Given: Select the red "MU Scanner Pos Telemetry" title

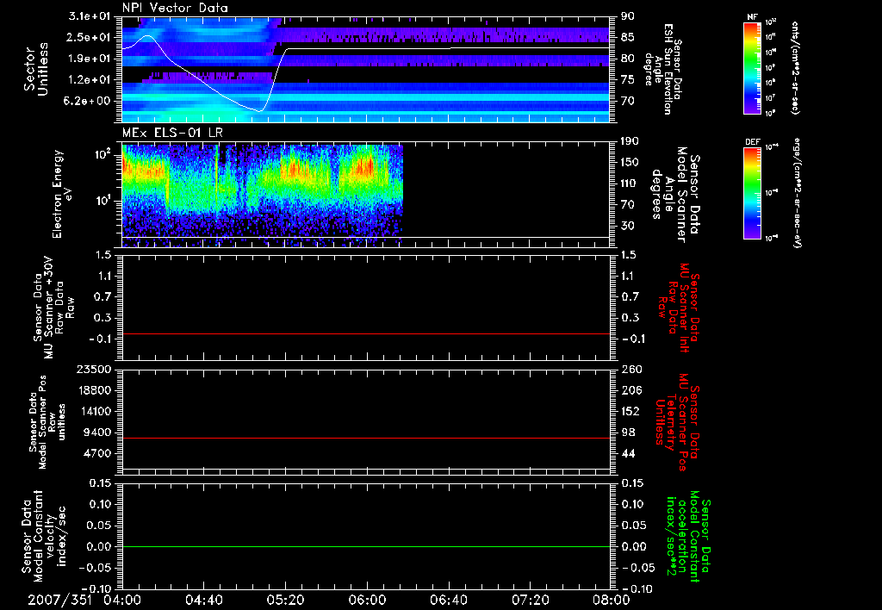Looking at the screenshot, I should (677, 422).
